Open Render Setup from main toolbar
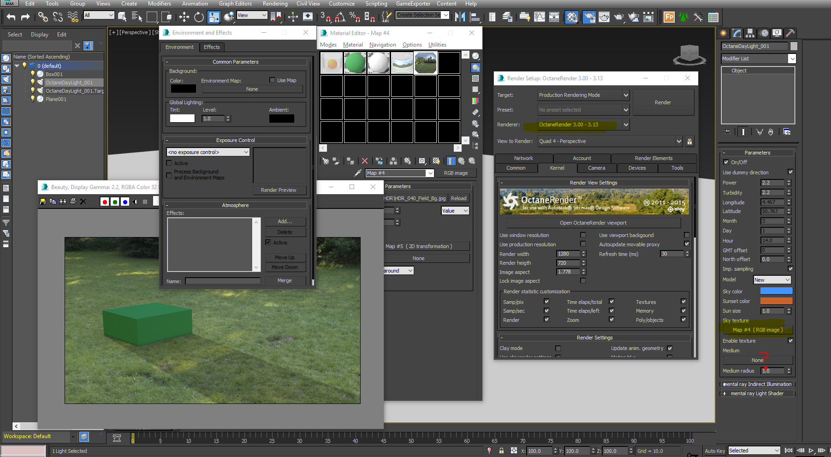This screenshot has height=457, width=831. [x=589, y=17]
